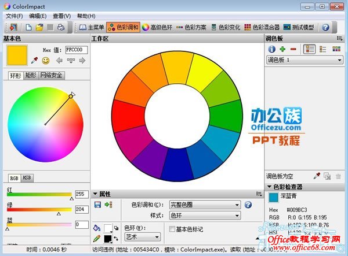Viewport: 348px width, 256px height.
Task: Collapse the 色彩检查器 section
Action: 269,187
